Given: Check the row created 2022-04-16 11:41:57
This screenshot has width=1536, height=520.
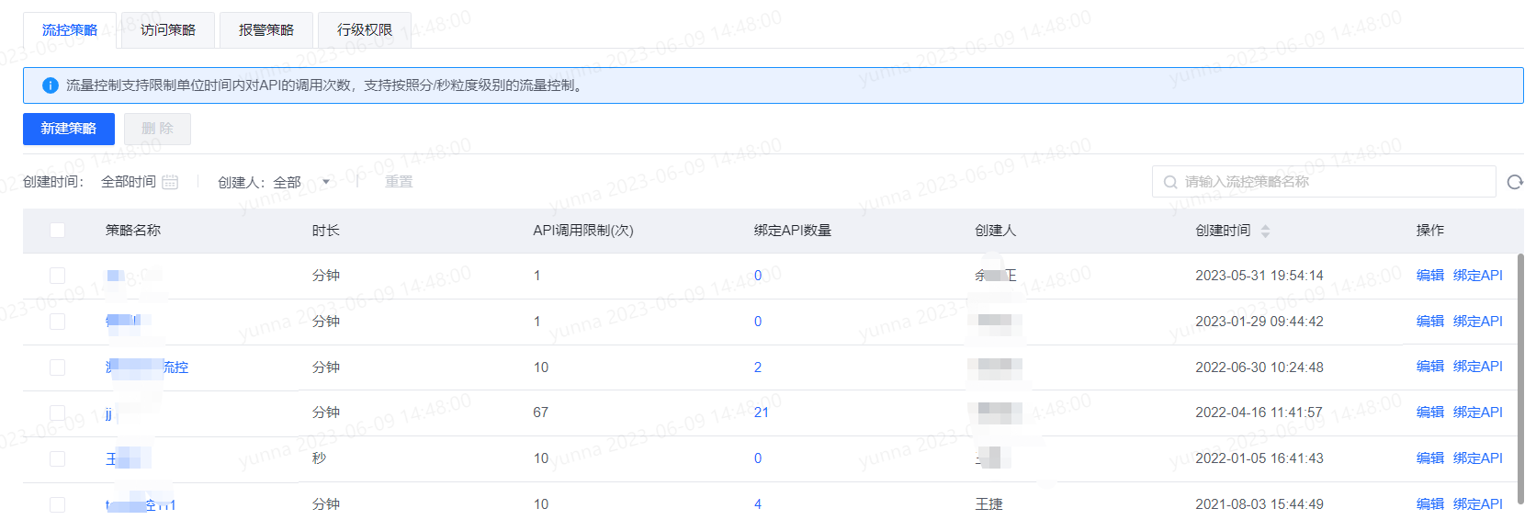Looking at the screenshot, I should 57,413.
